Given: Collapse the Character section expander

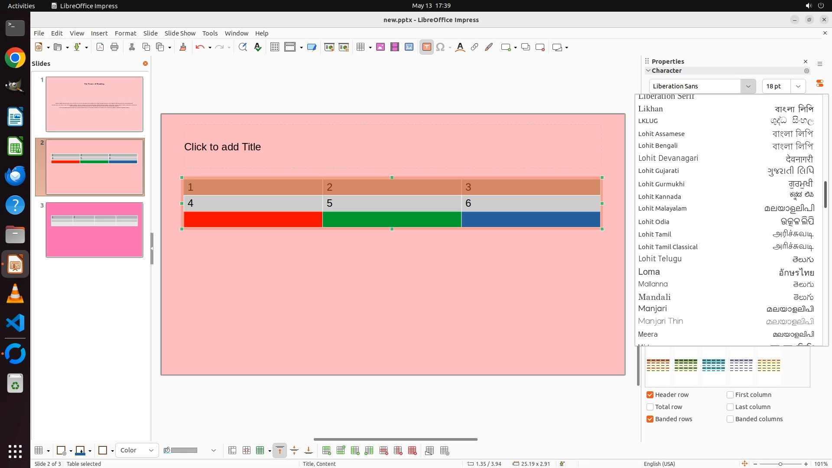Looking at the screenshot, I should [x=648, y=71].
